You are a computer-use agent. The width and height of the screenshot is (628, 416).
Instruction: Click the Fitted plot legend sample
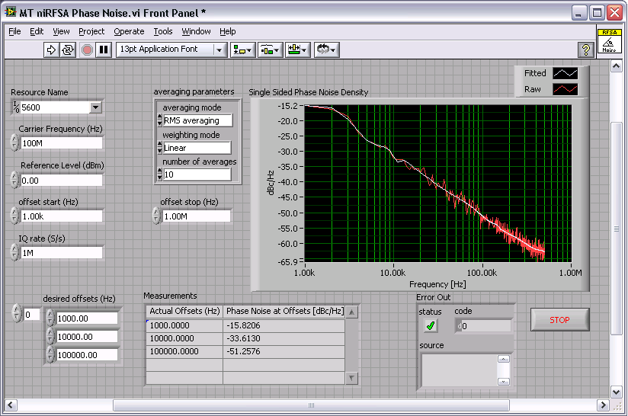pyautogui.click(x=565, y=73)
